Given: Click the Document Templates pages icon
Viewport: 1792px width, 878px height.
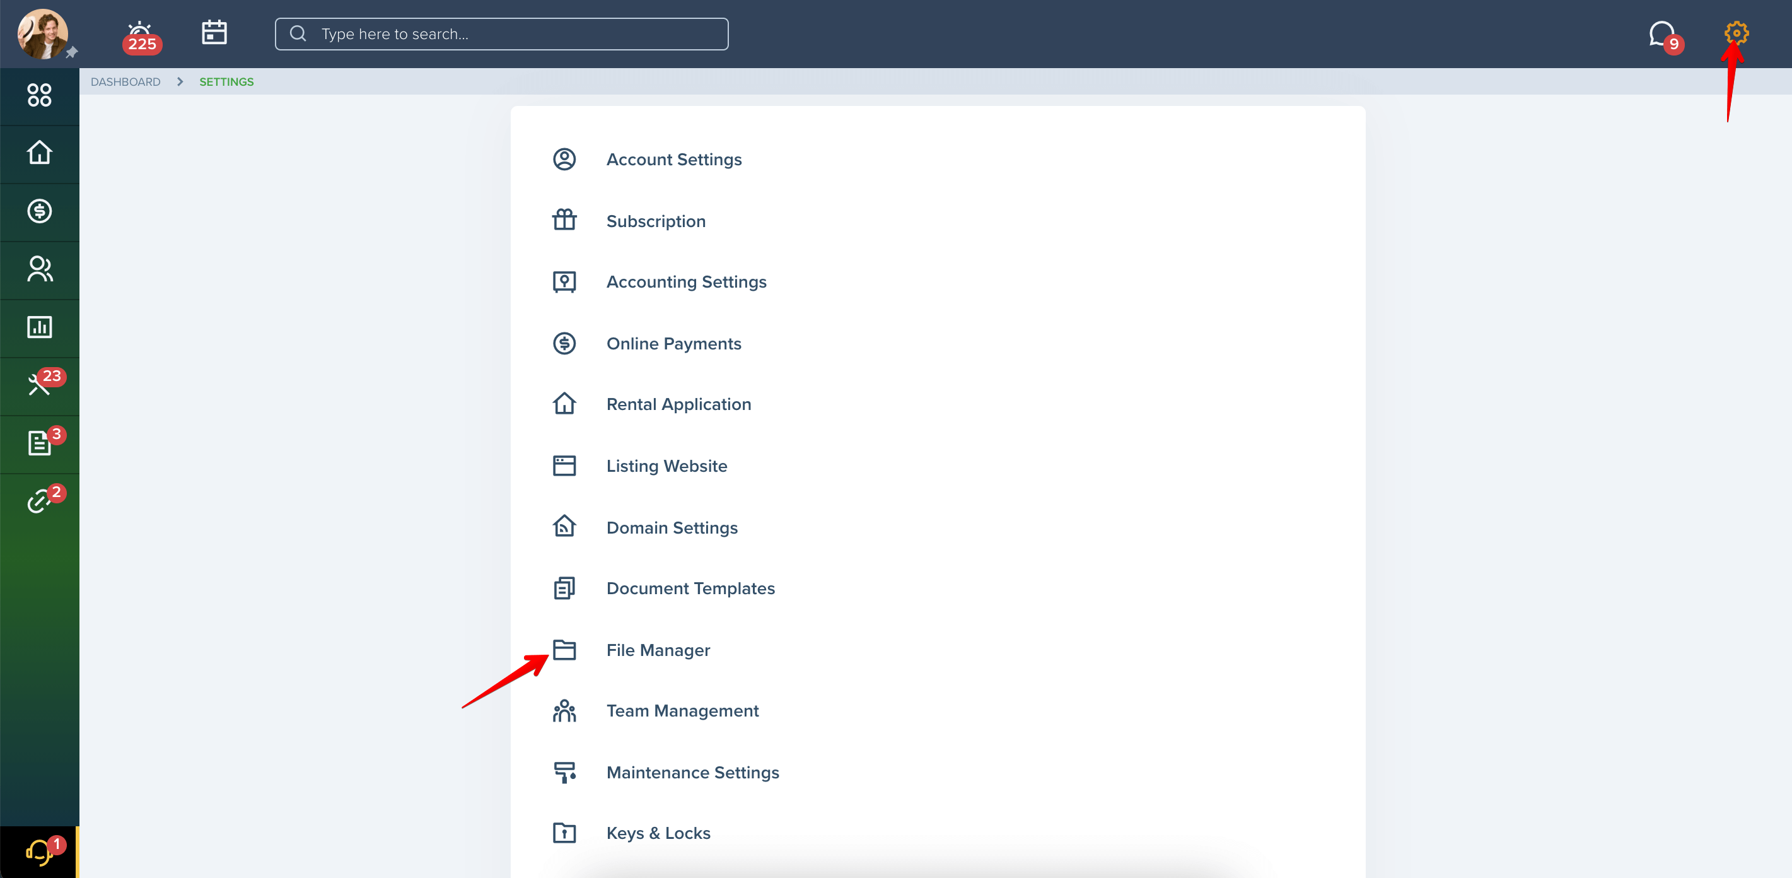Looking at the screenshot, I should coord(564,588).
